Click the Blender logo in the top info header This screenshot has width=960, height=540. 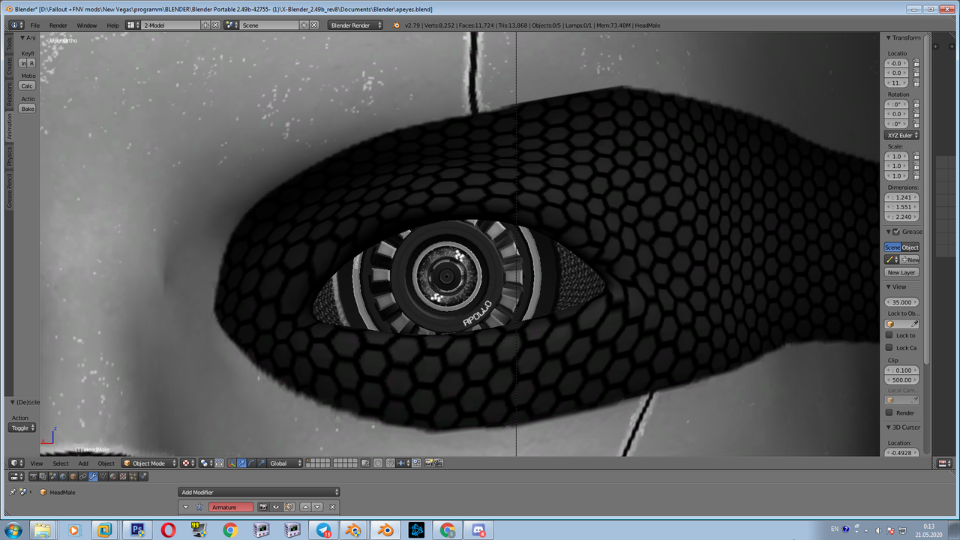point(14,25)
